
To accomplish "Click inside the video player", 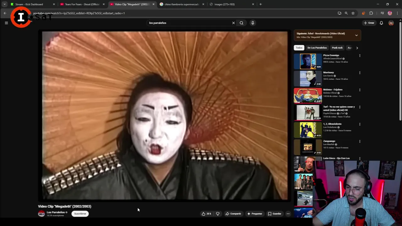I will pyautogui.click(x=165, y=116).
